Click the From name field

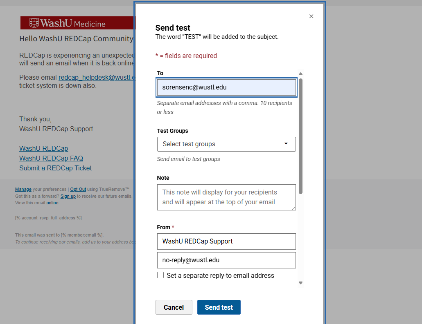pyautogui.click(x=226, y=241)
